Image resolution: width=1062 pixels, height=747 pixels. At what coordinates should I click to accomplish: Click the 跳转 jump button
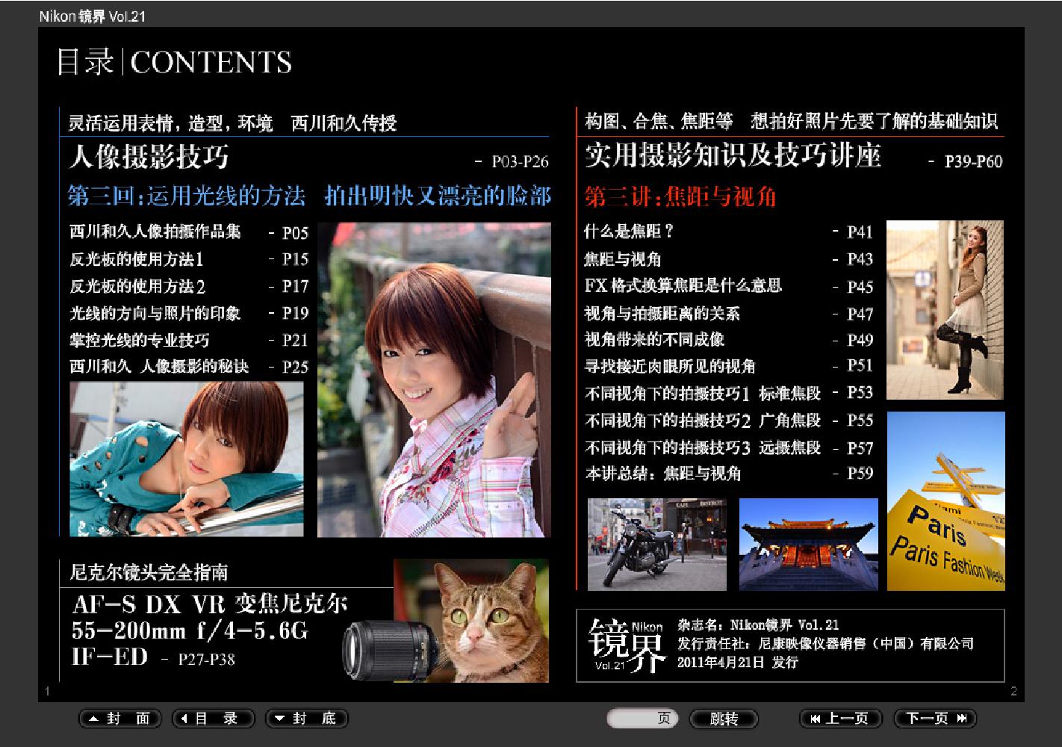pyautogui.click(x=724, y=719)
